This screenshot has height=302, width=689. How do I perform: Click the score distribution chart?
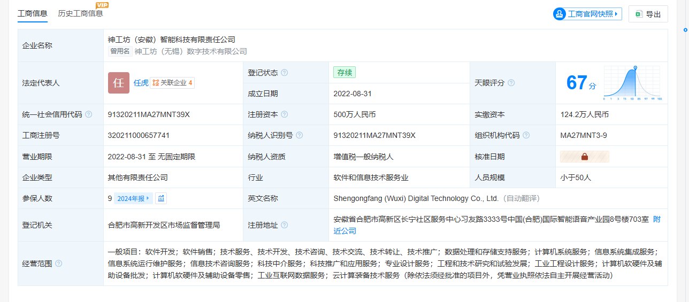(633, 83)
